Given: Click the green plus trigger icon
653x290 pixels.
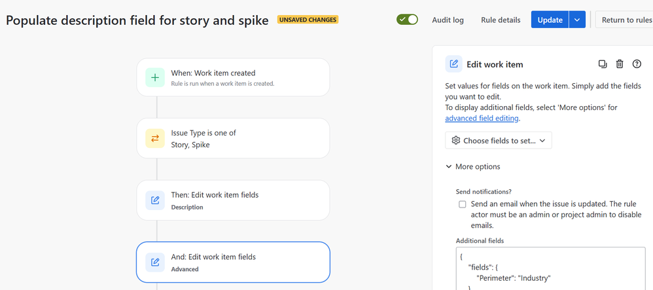Looking at the screenshot, I should click(155, 77).
